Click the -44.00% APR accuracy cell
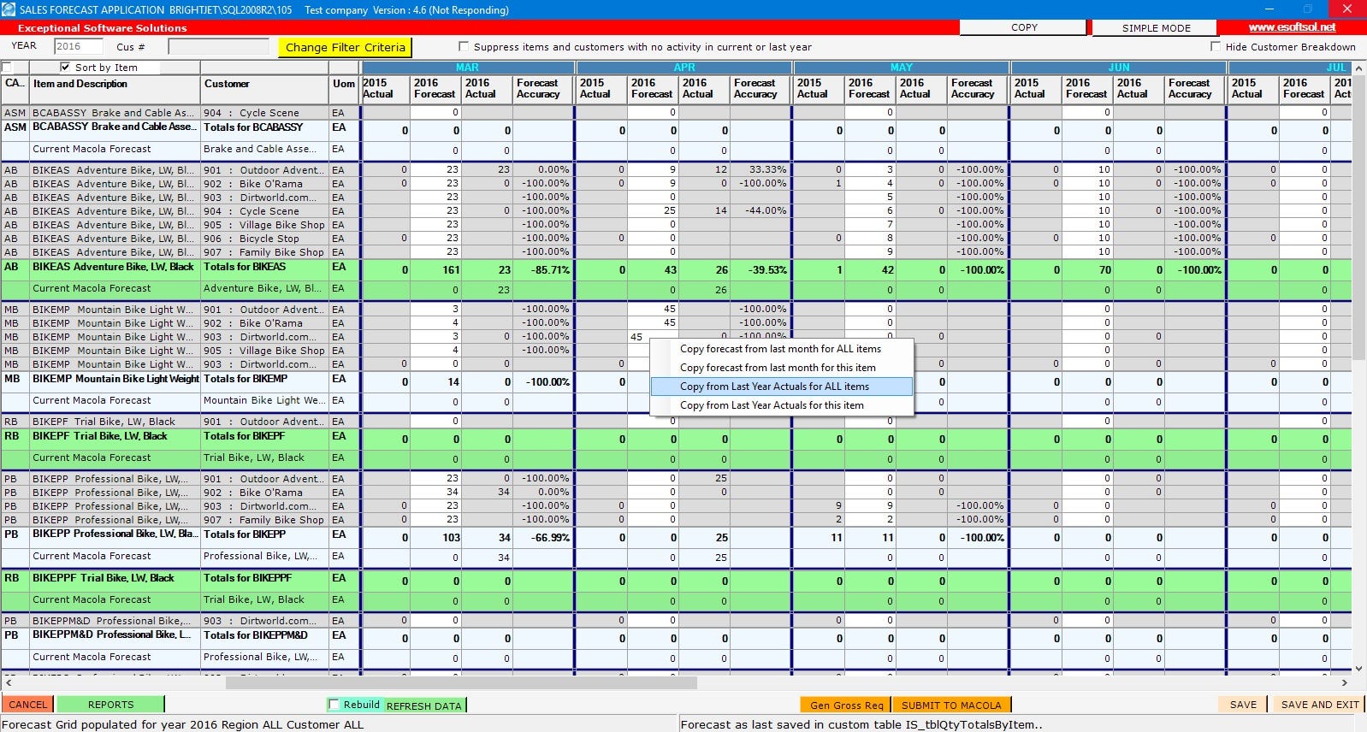The height and width of the screenshot is (732, 1367). [760, 210]
